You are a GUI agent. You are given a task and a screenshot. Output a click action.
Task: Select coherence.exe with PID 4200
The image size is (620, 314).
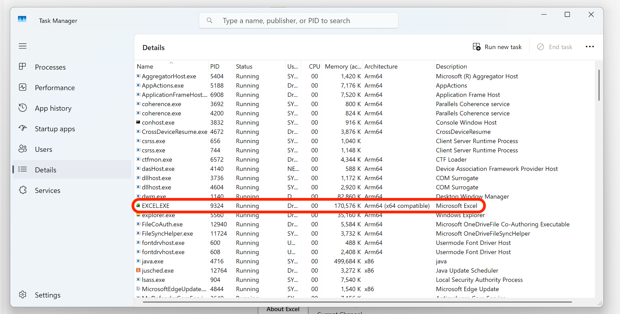click(x=365, y=113)
